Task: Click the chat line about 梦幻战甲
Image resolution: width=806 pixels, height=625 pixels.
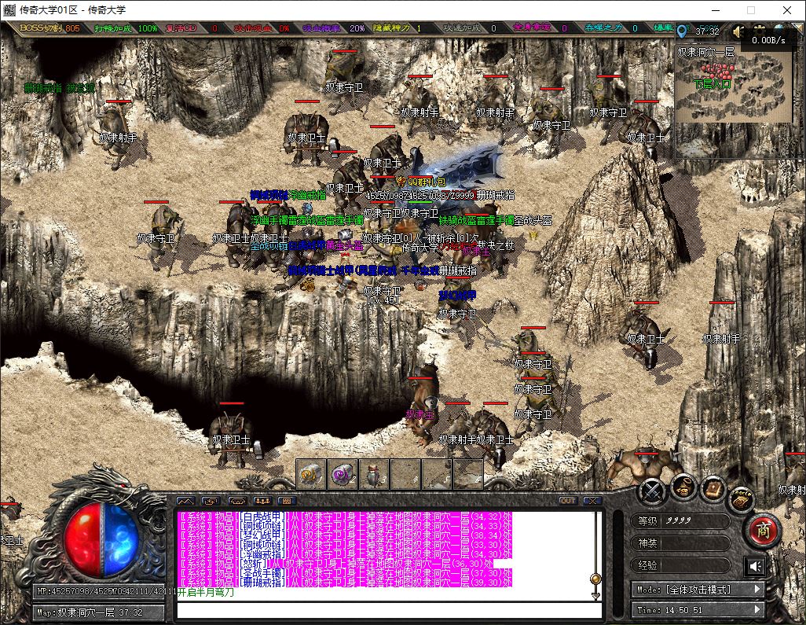Action: click(345, 535)
